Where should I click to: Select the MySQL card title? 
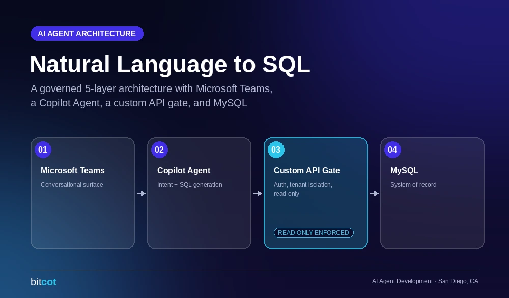404,170
